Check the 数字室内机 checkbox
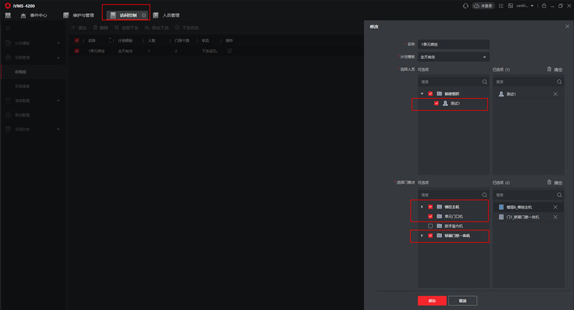Image resolution: width=574 pixels, height=310 pixels. (430, 226)
